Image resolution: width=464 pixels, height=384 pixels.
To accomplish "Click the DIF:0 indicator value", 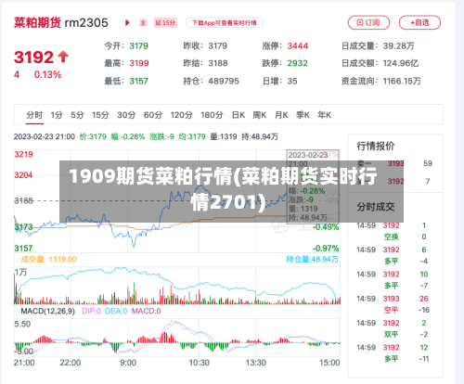I will point(91,311).
